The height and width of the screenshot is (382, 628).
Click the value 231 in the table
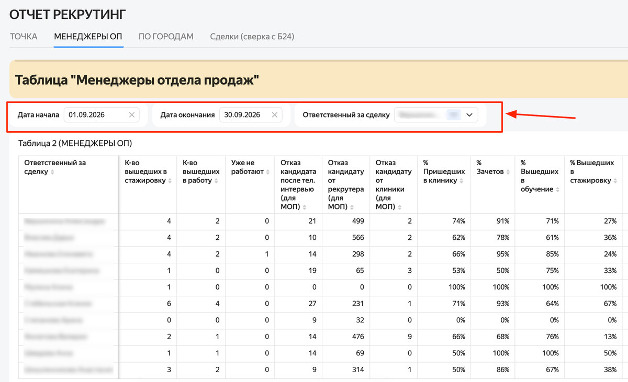(357, 304)
